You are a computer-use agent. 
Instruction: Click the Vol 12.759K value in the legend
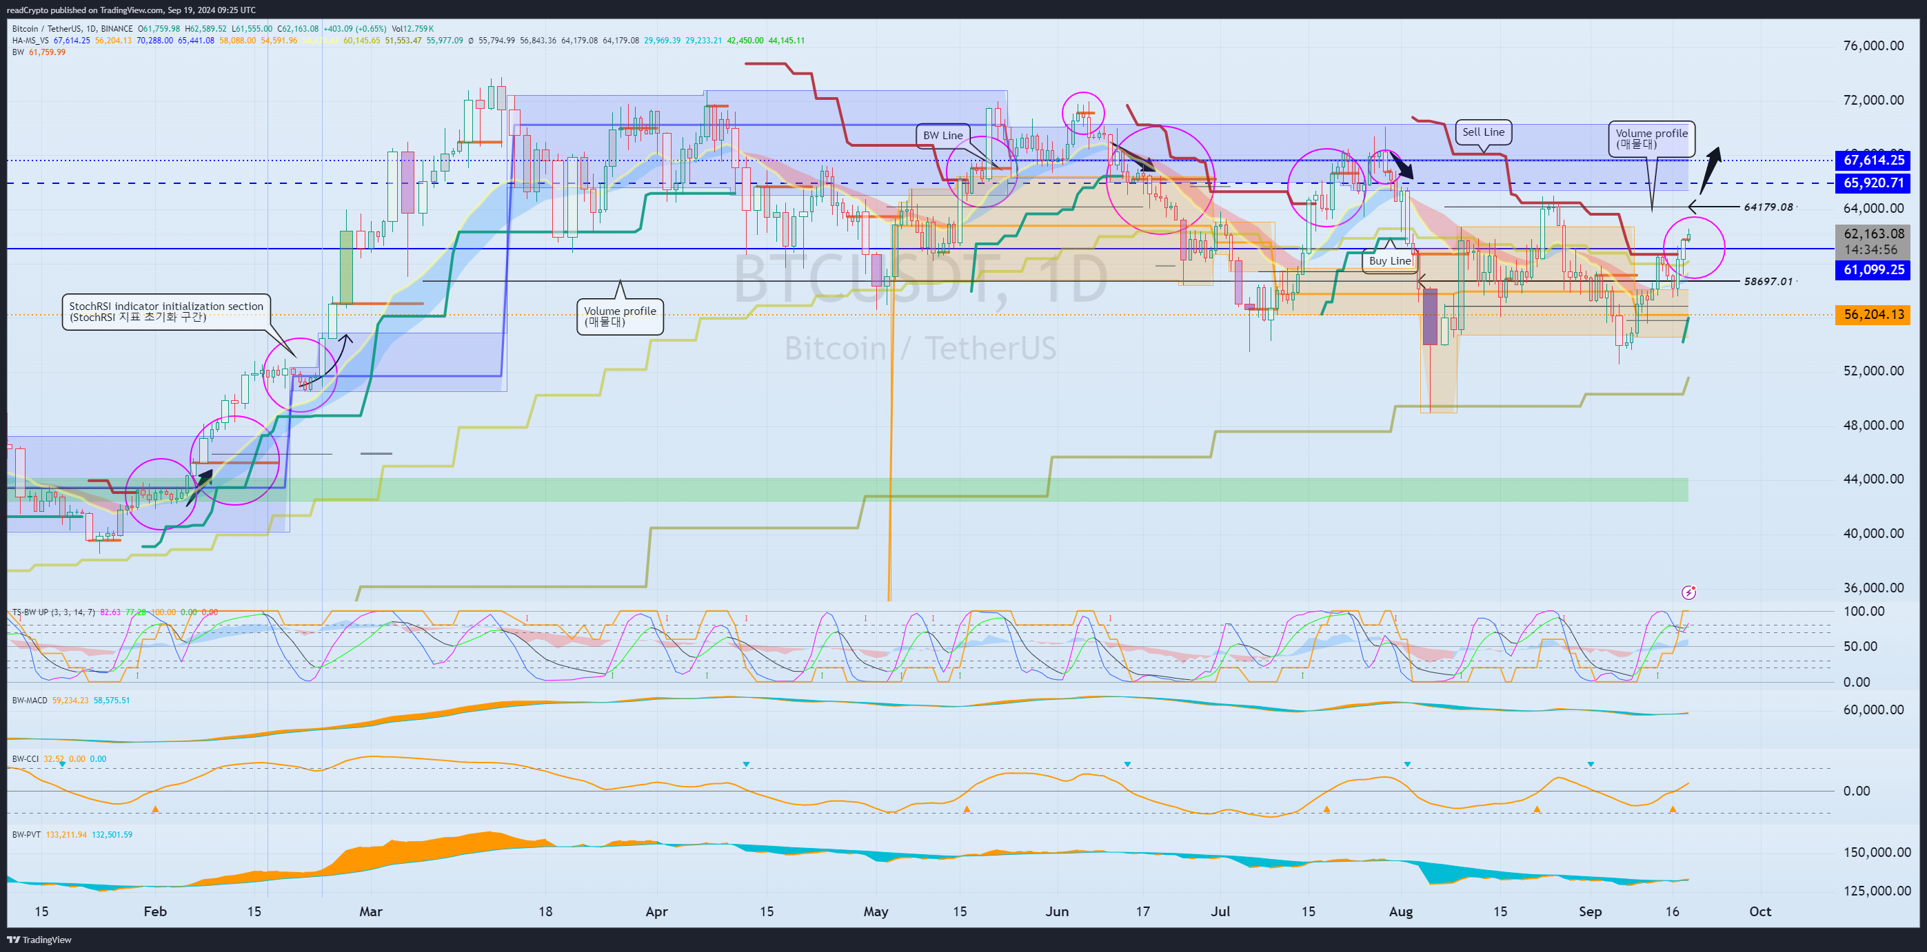[412, 29]
